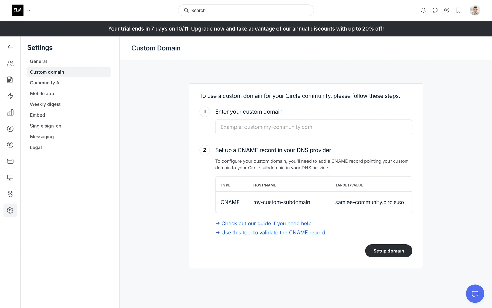Open bookmarks icon in top bar
Image resolution: width=492 pixels, height=308 pixels.
(458, 10)
